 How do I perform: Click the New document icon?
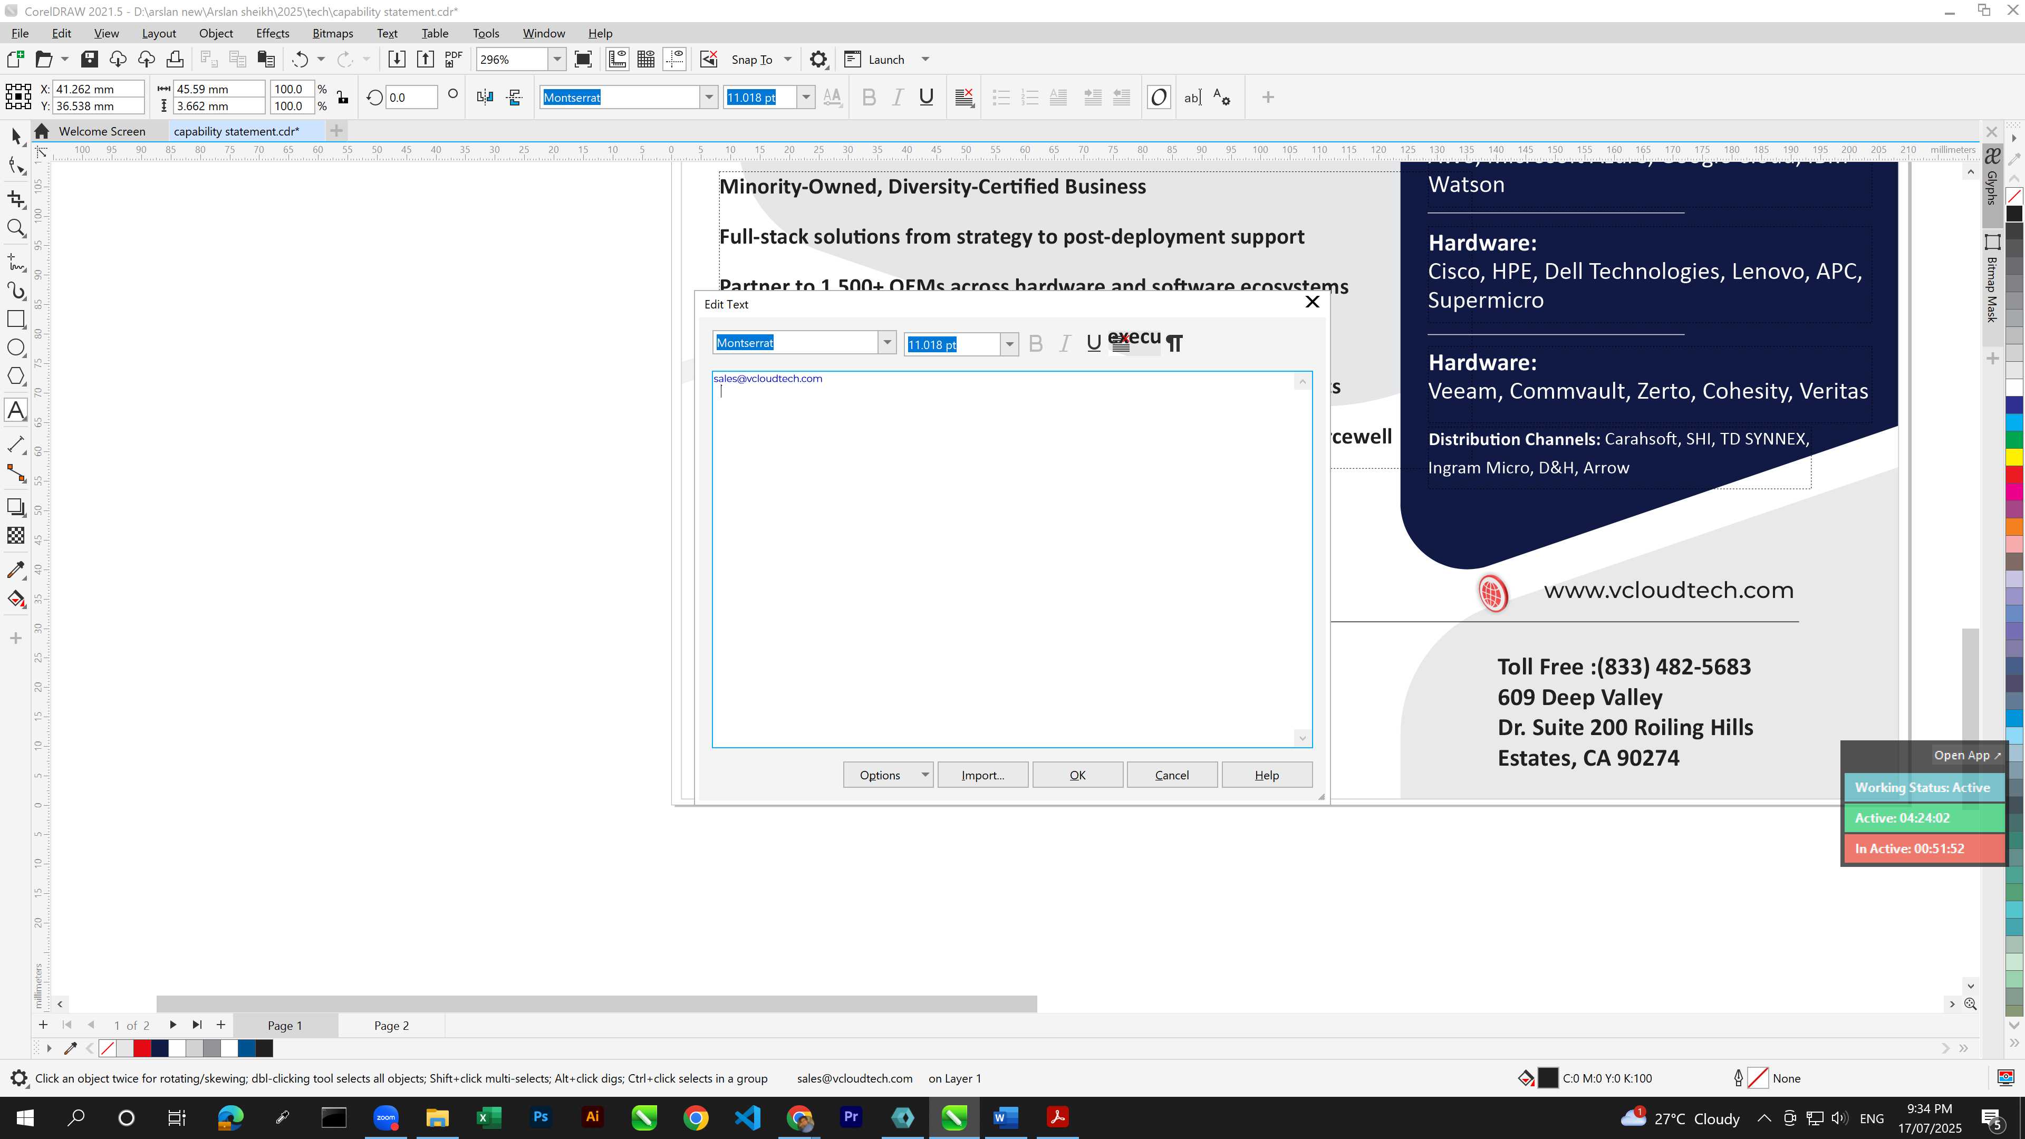pos(16,59)
